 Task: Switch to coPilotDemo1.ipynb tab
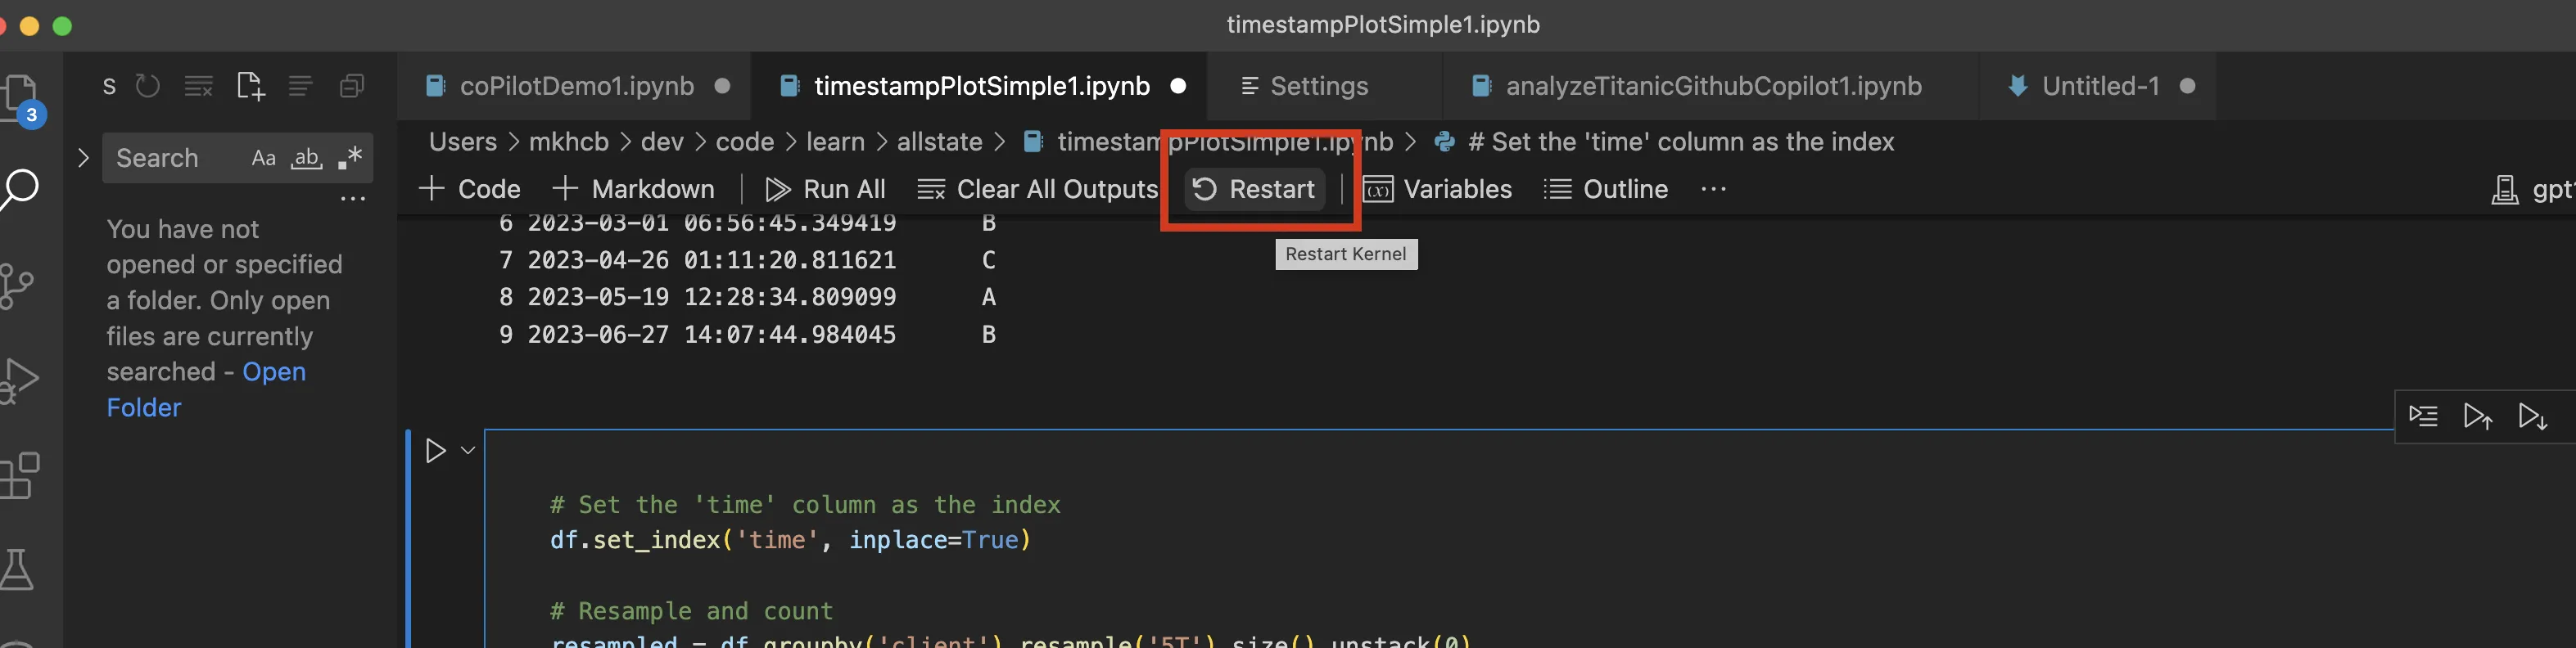(x=576, y=87)
